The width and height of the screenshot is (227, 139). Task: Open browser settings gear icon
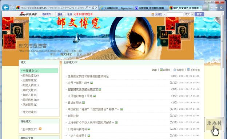coord(221,8)
